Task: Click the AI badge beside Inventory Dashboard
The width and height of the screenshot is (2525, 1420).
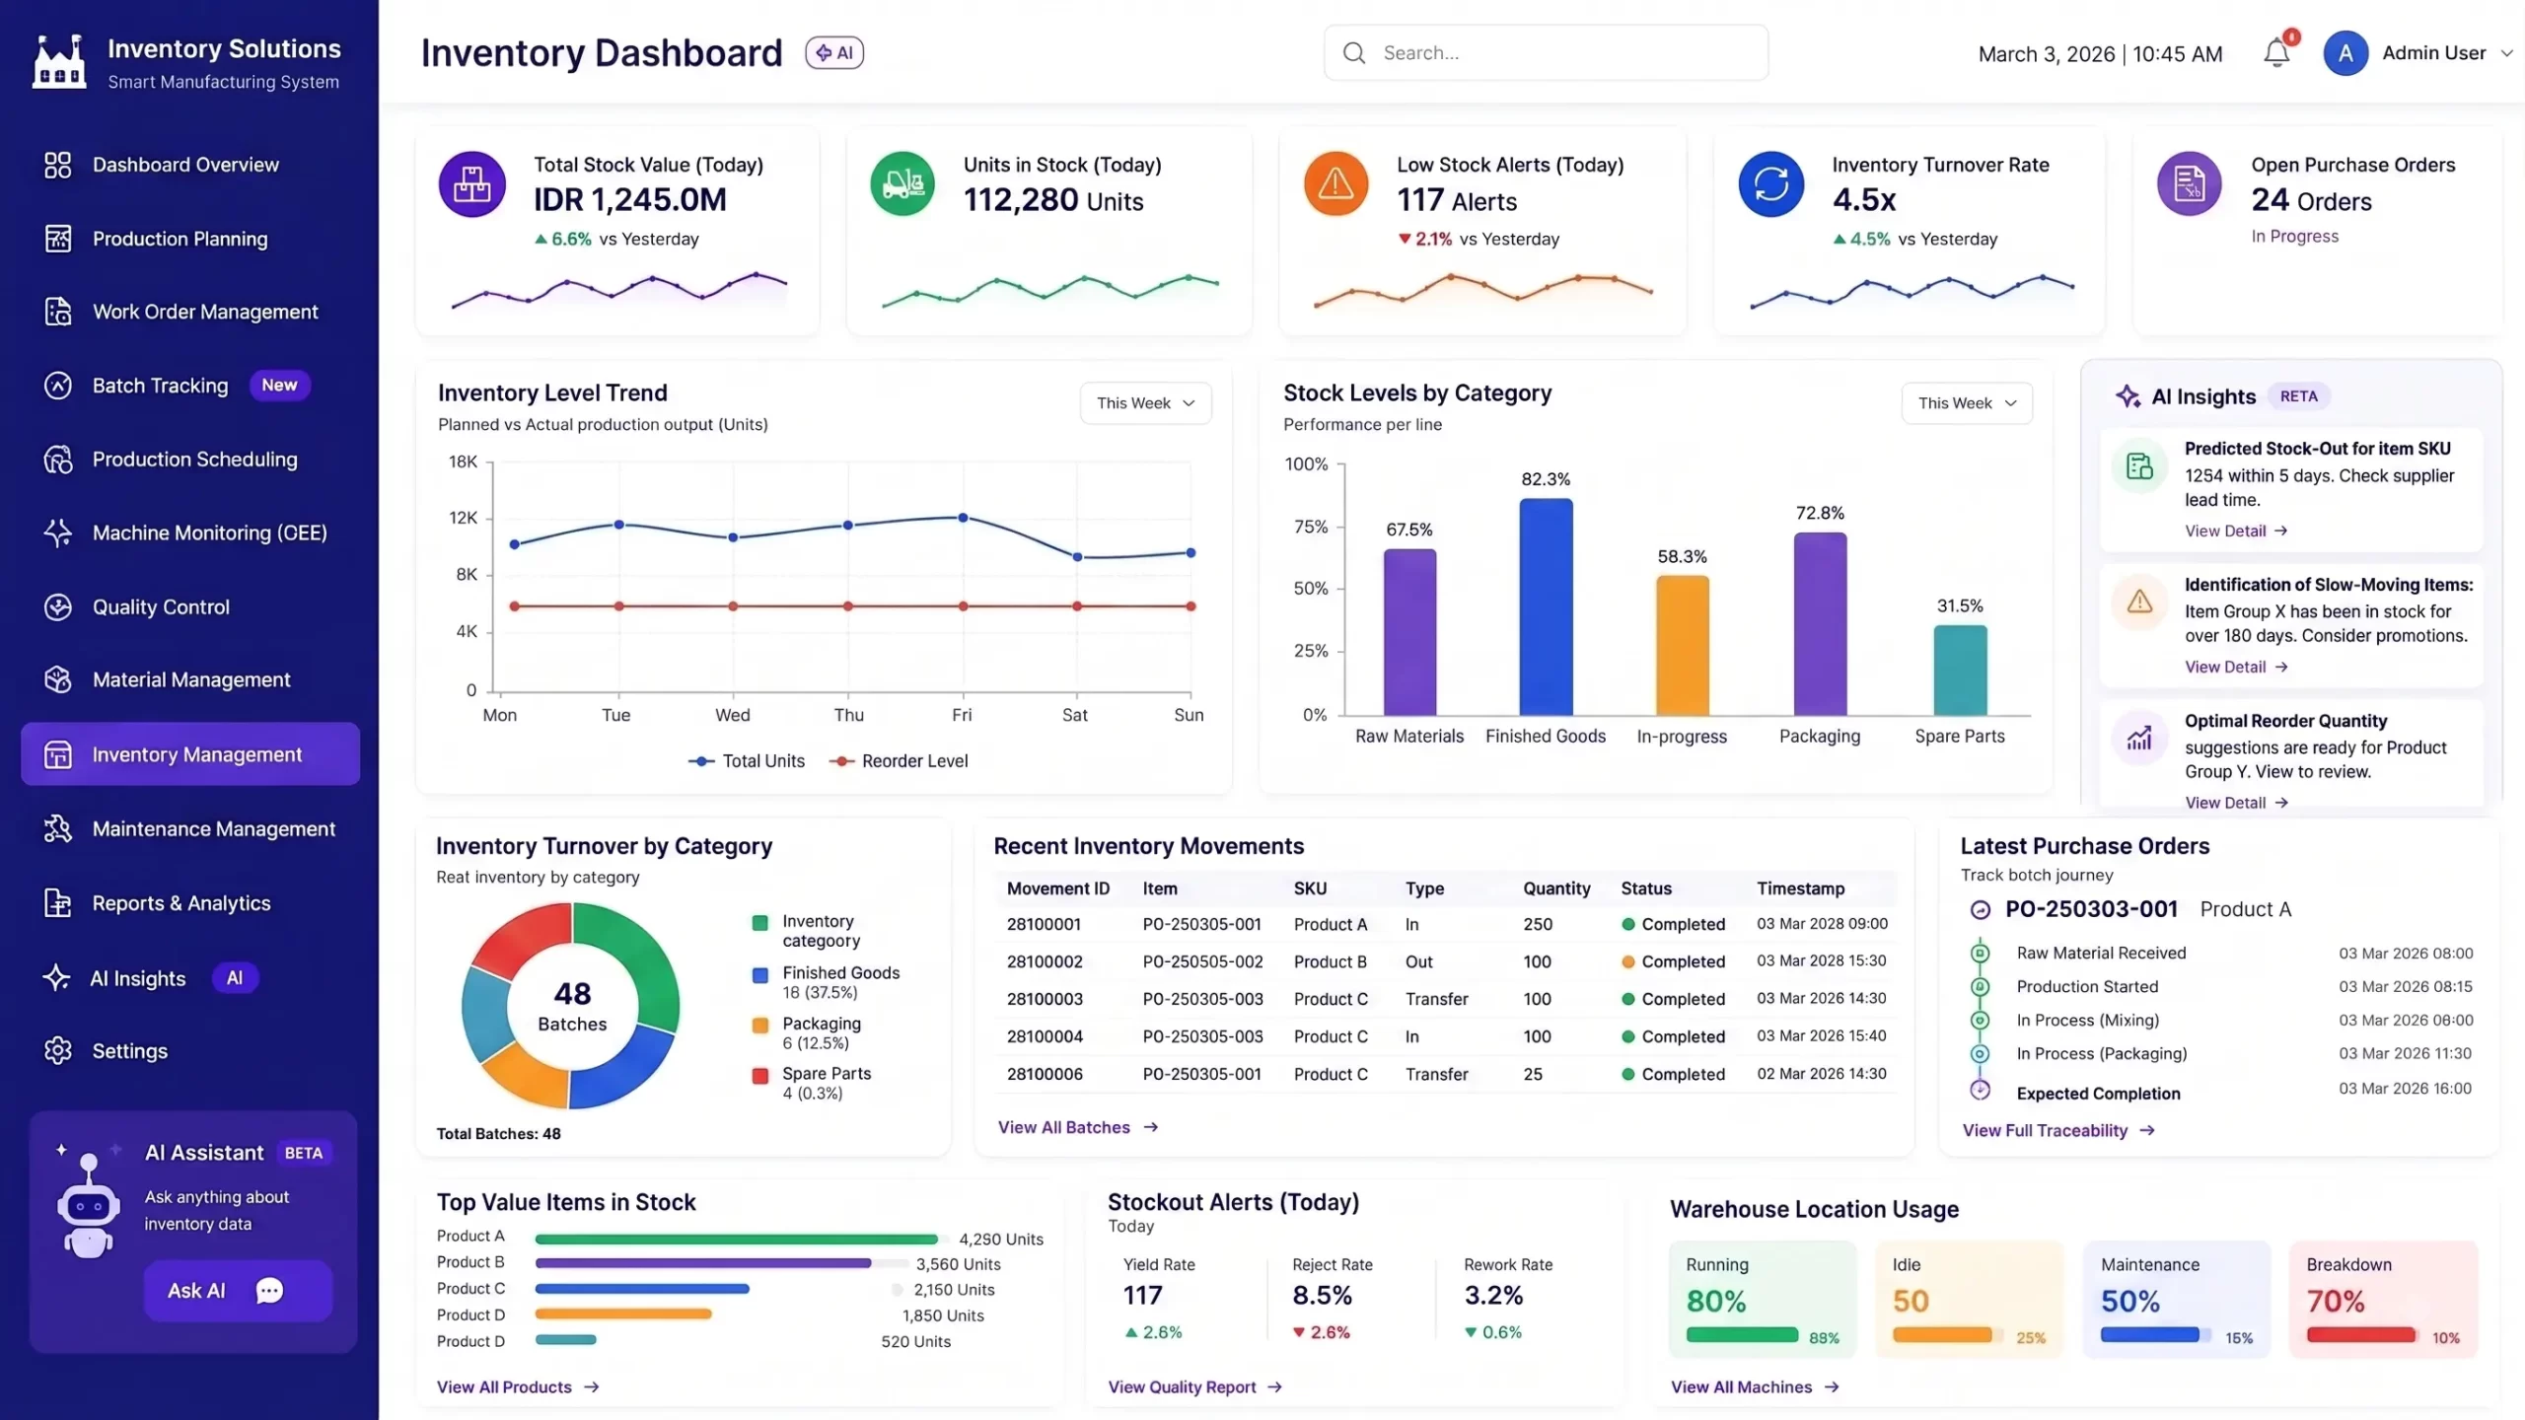Action: click(834, 53)
